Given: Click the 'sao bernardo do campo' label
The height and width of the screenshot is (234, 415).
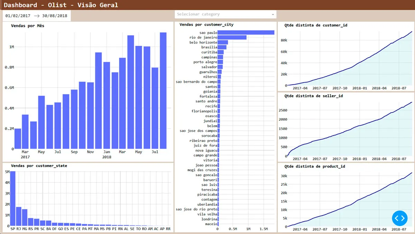Looking at the screenshot, I should coord(196,82).
